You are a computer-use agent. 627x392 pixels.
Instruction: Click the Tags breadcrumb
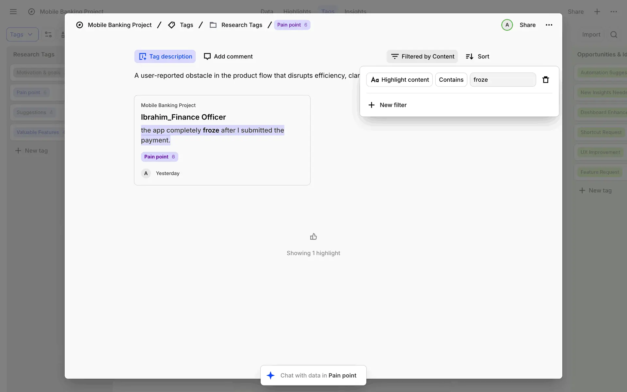[186, 25]
